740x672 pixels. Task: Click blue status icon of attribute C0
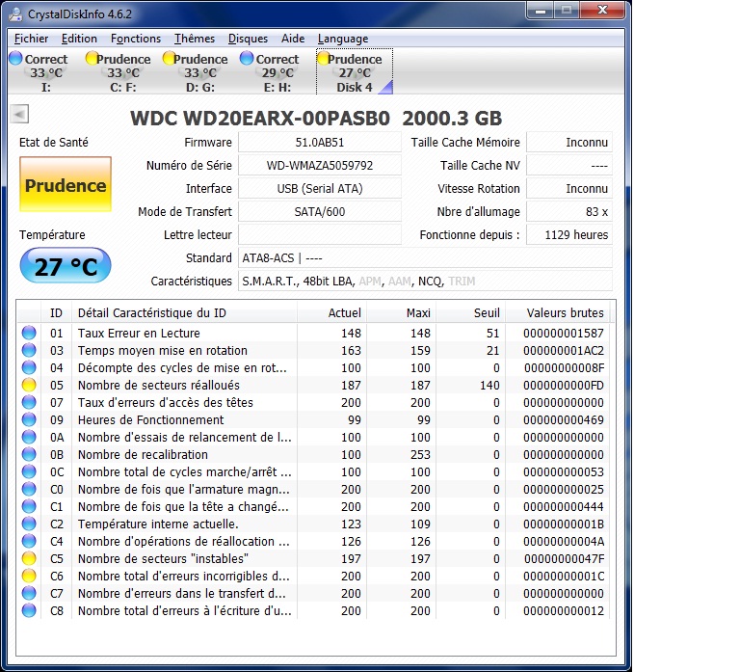point(29,489)
